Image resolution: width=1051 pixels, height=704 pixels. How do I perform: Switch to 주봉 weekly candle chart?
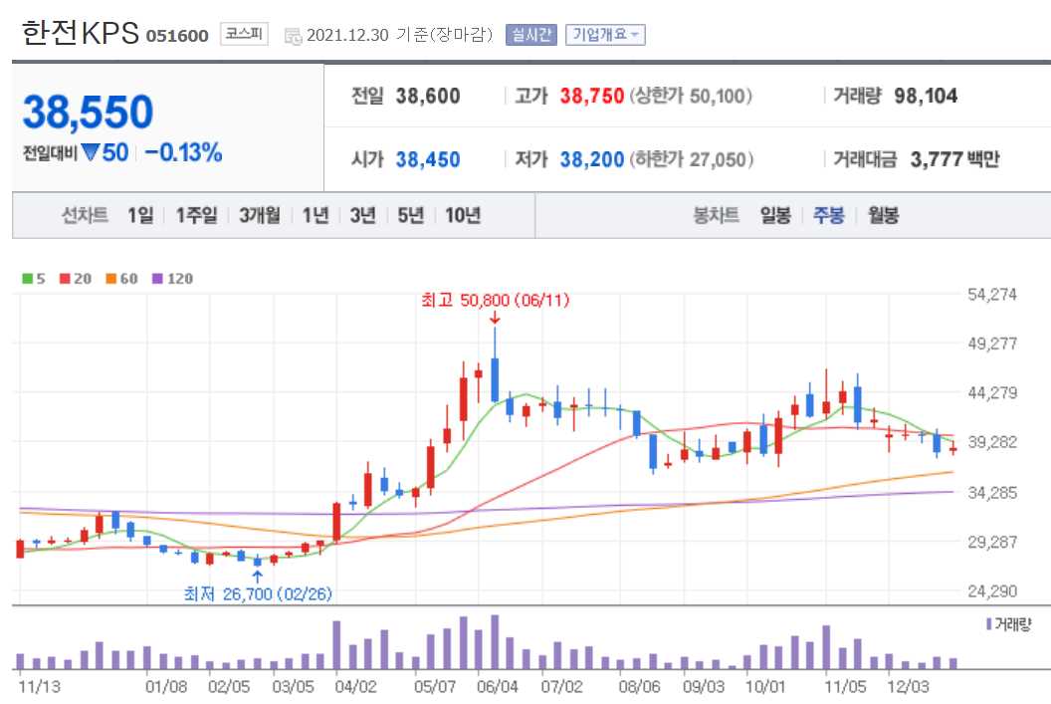pos(828,215)
